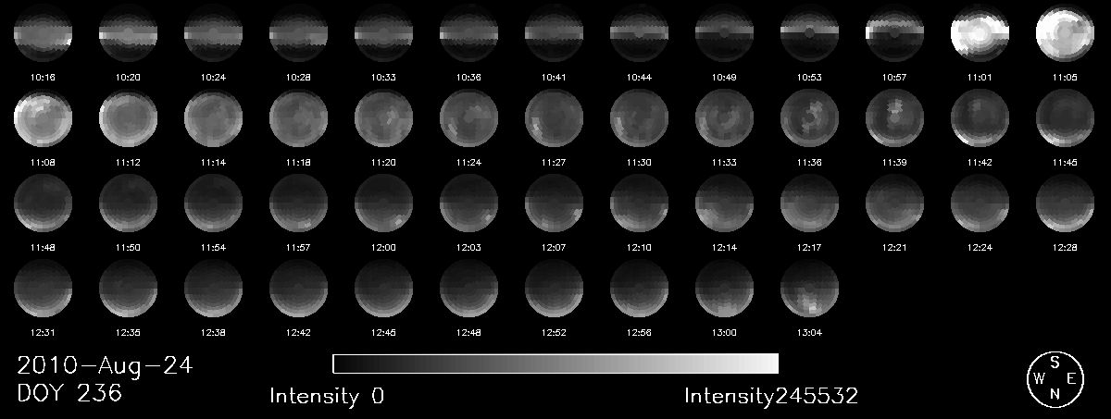Image resolution: width=1111 pixels, height=419 pixels.
Task: Open the disk image at 11:12
Action: [129, 119]
